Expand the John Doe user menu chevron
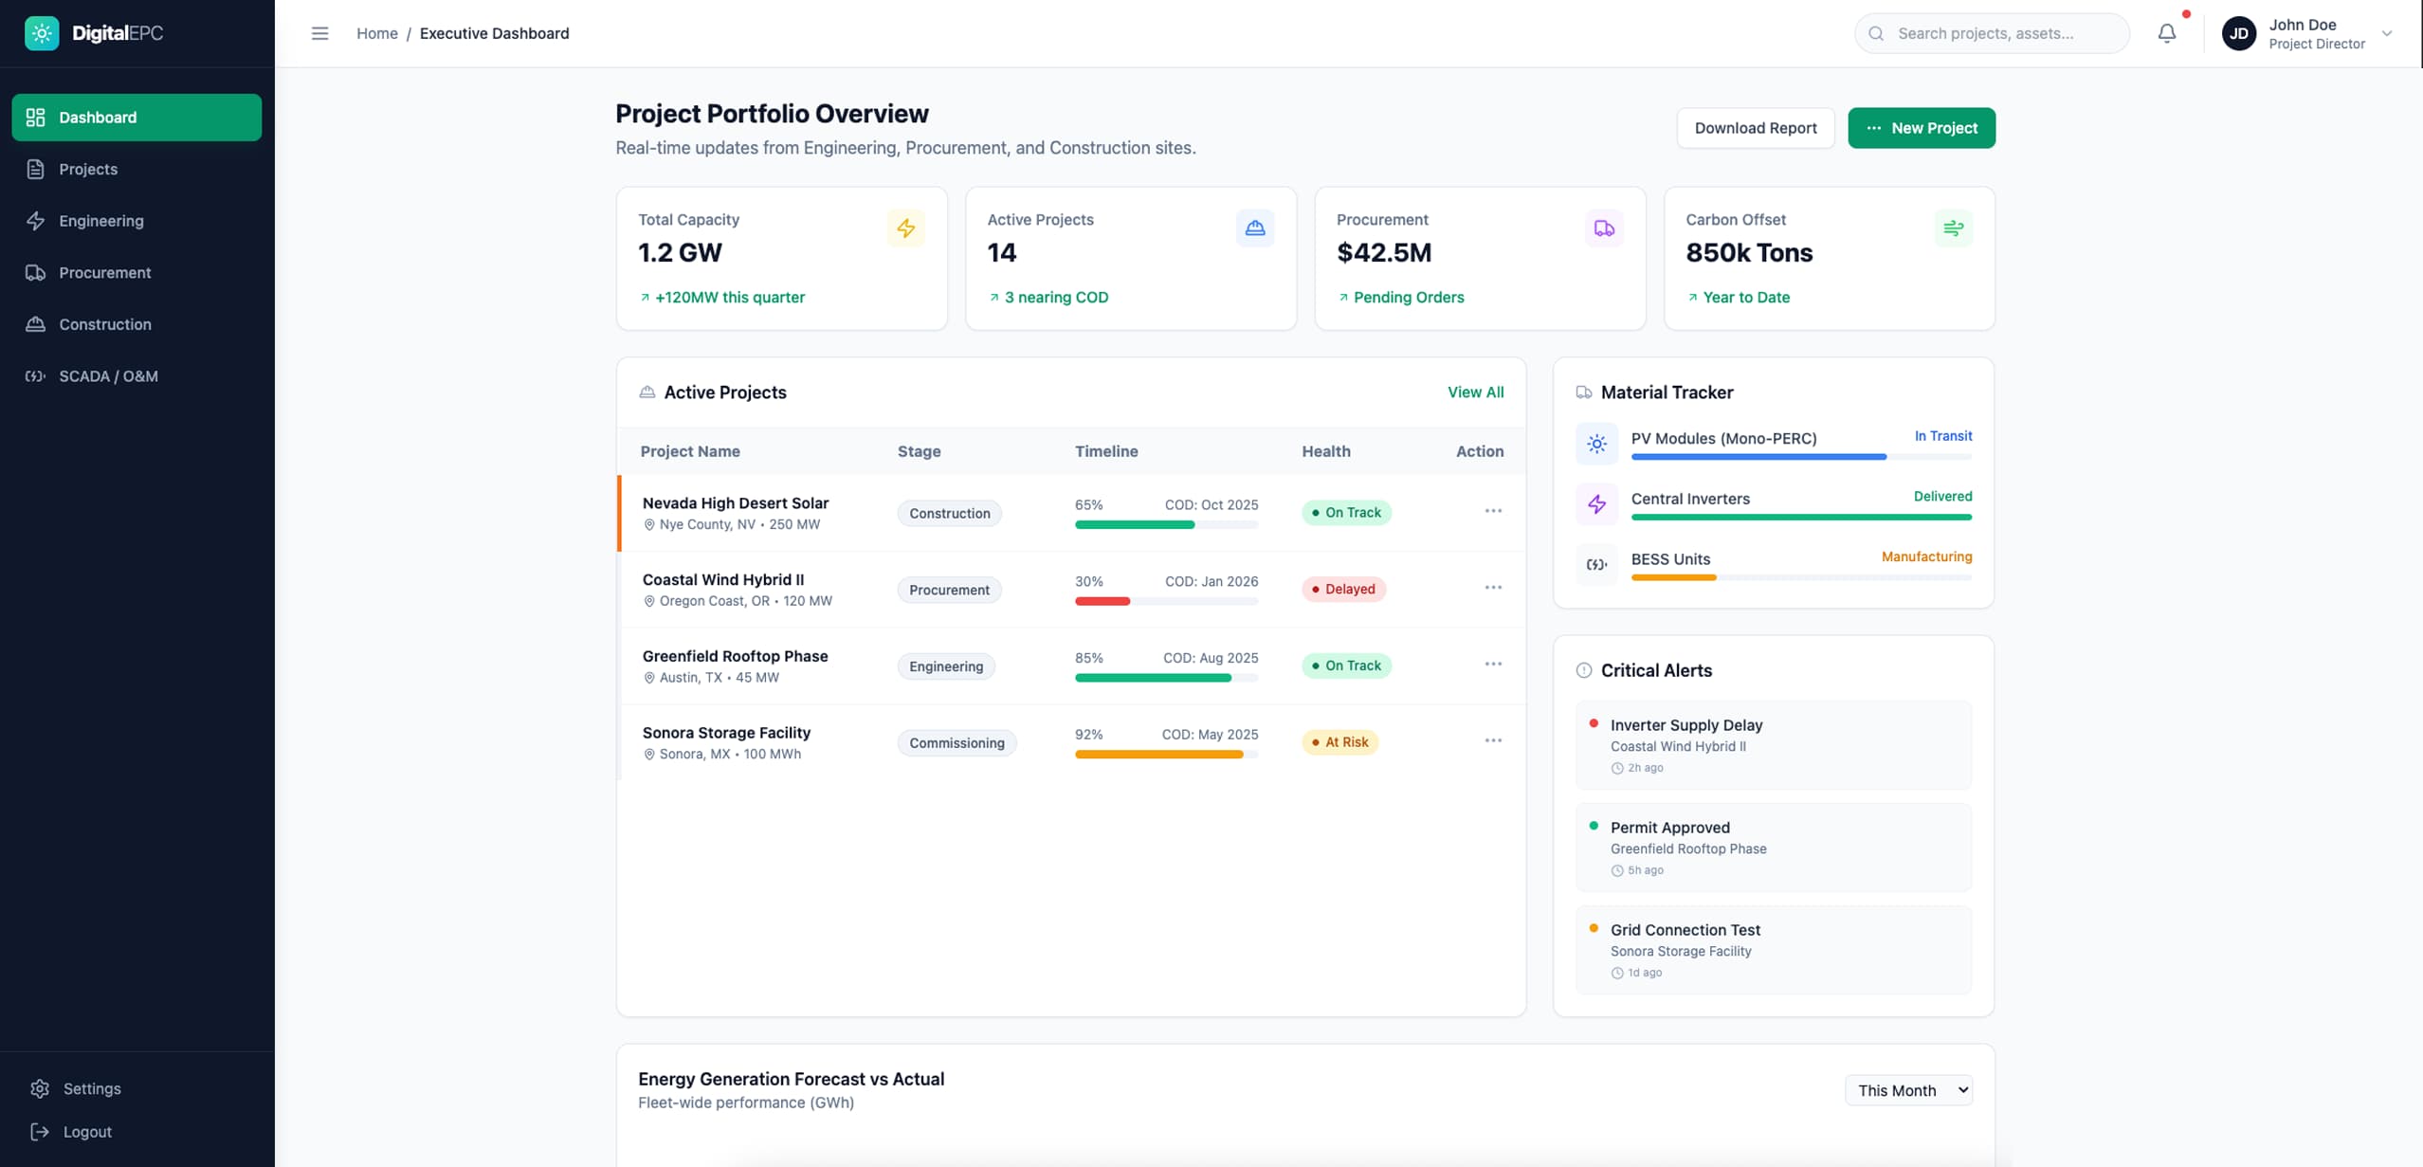 tap(2387, 33)
